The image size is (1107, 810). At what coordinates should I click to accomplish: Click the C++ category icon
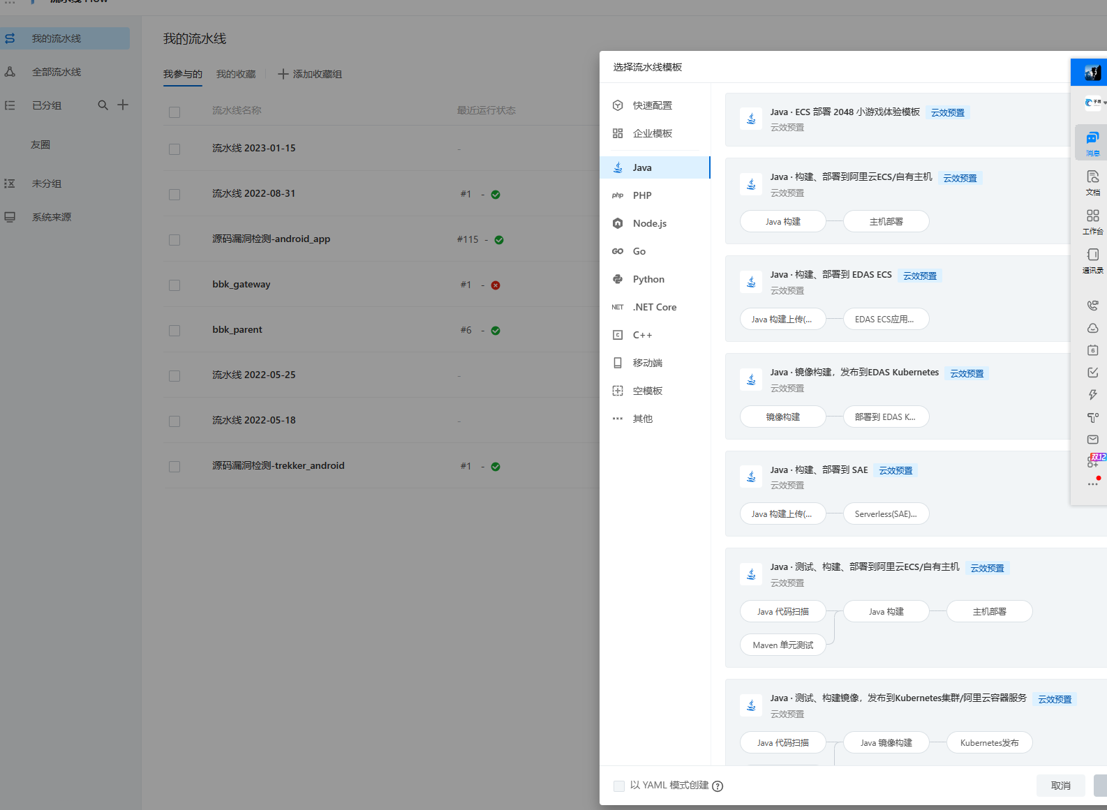coord(618,335)
